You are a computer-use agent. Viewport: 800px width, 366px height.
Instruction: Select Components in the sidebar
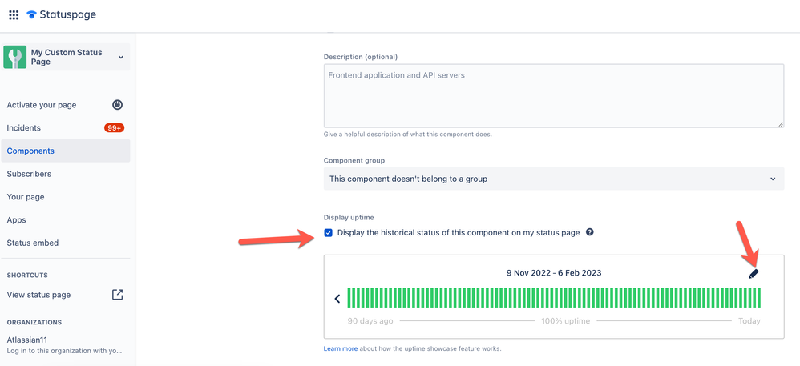(30, 151)
